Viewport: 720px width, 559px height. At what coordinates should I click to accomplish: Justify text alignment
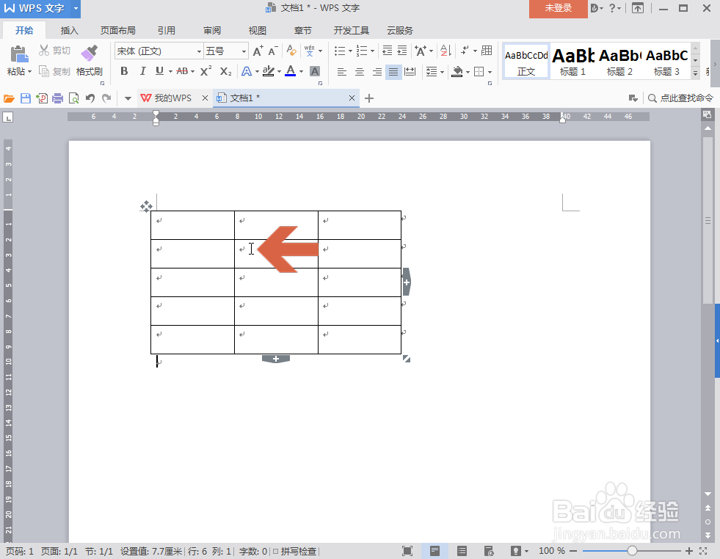[393, 72]
